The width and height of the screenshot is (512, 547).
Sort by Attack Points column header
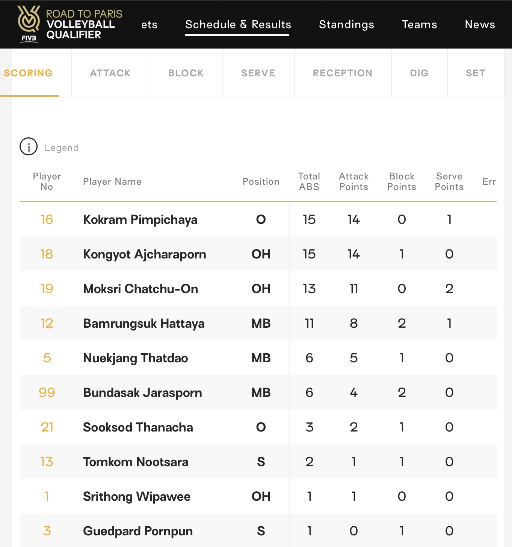point(353,181)
